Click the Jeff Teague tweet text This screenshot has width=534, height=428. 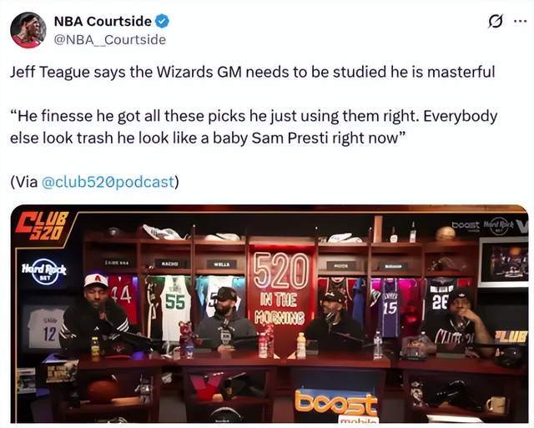click(x=252, y=105)
